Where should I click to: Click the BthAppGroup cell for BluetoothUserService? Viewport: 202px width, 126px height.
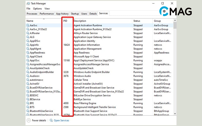click(161, 111)
